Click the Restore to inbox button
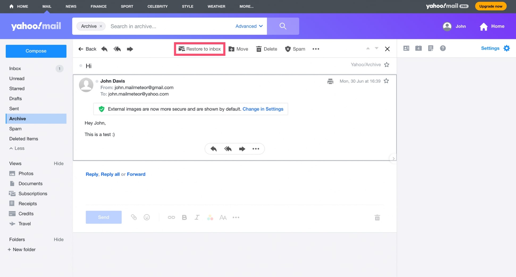Screen dimensions: 516x277 pyautogui.click(x=200, y=49)
